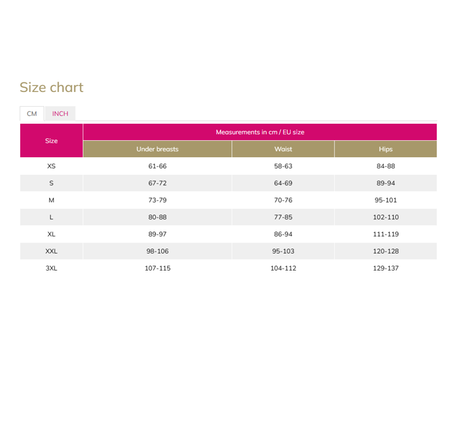The height and width of the screenshot is (424, 457).
Task: Click the Under breasts column header
Action: tap(157, 149)
